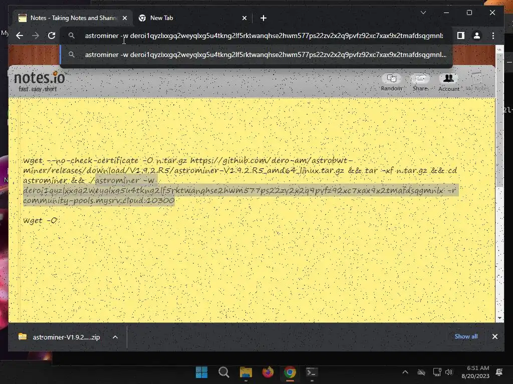The height and width of the screenshot is (384, 513).
Task: Click the notes.io logo
Action: (40, 81)
